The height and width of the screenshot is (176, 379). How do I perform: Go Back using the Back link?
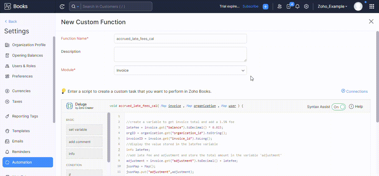pyautogui.click(x=11, y=21)
